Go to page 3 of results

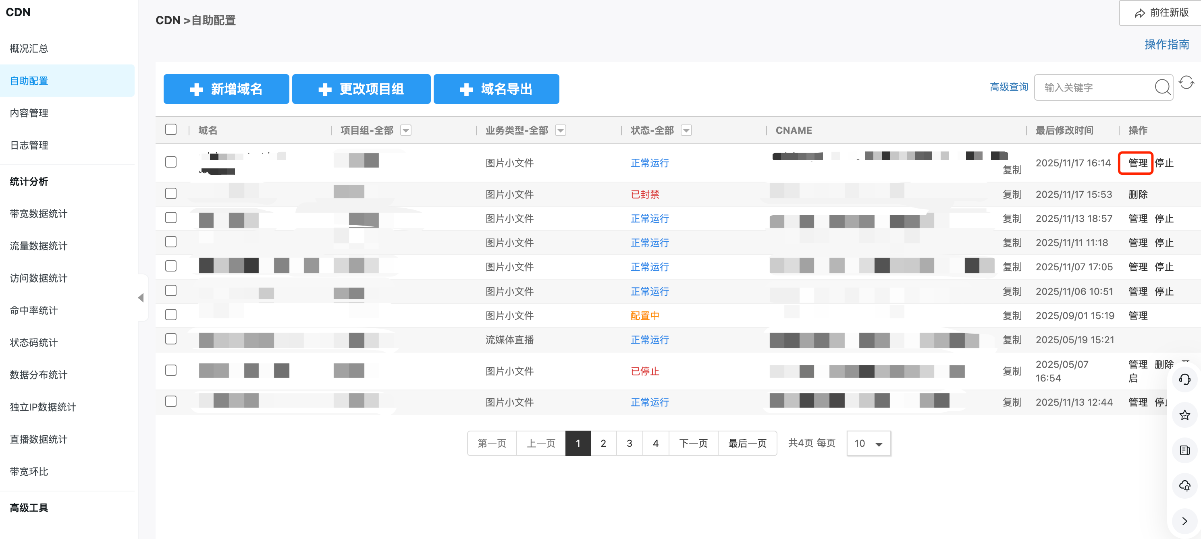(x=629, y=443)
